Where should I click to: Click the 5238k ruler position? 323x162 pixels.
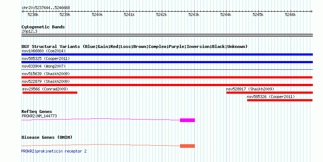(x=33, y=15)
